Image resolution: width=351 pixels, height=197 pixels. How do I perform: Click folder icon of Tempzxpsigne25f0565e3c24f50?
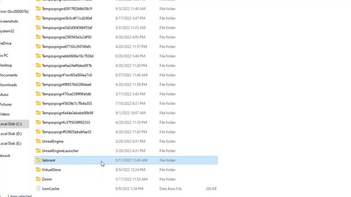point(38,37)
